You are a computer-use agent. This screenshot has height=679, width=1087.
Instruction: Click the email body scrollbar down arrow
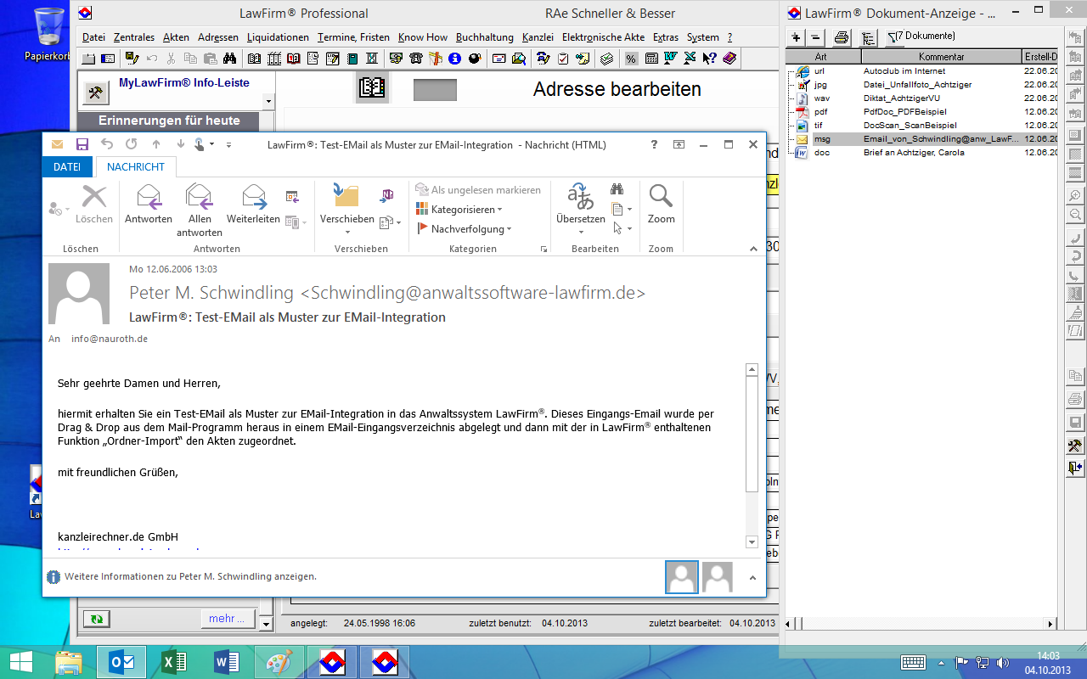752,542
